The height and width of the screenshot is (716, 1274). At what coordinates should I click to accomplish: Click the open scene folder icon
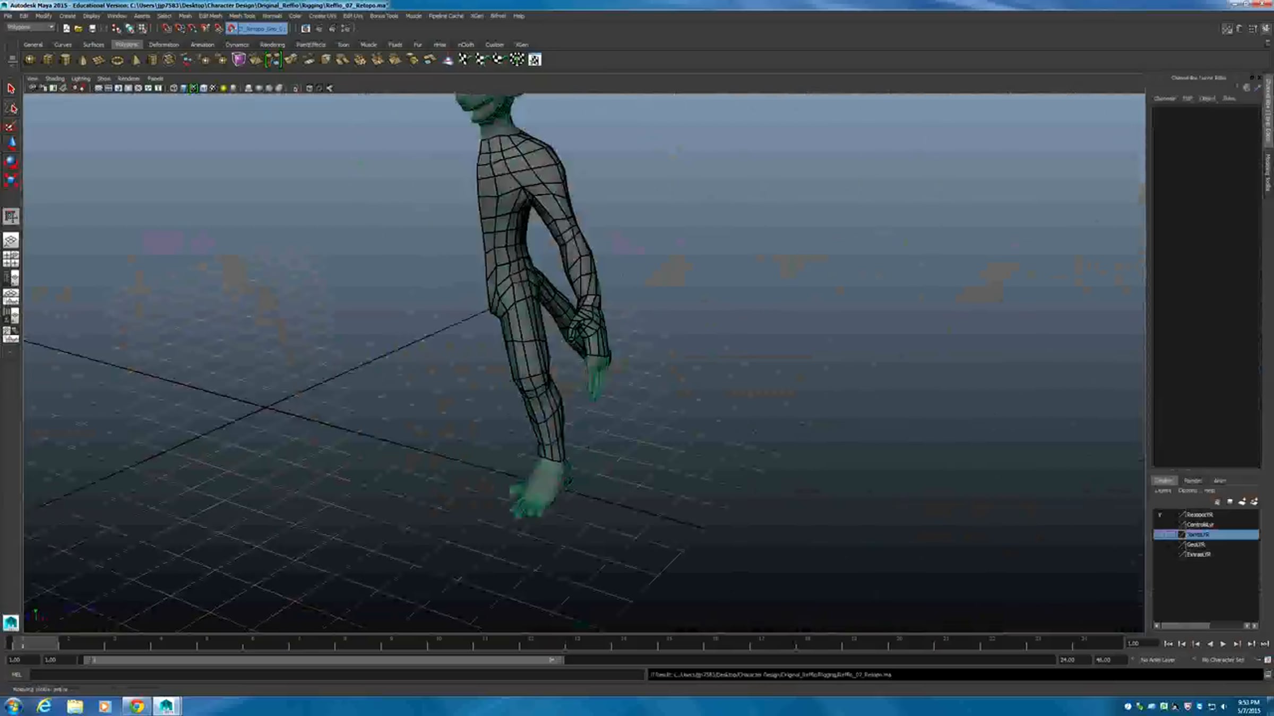78,29
